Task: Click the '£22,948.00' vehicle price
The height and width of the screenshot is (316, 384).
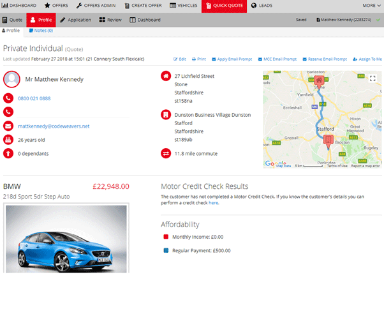Action: click(x=111, y=186)
